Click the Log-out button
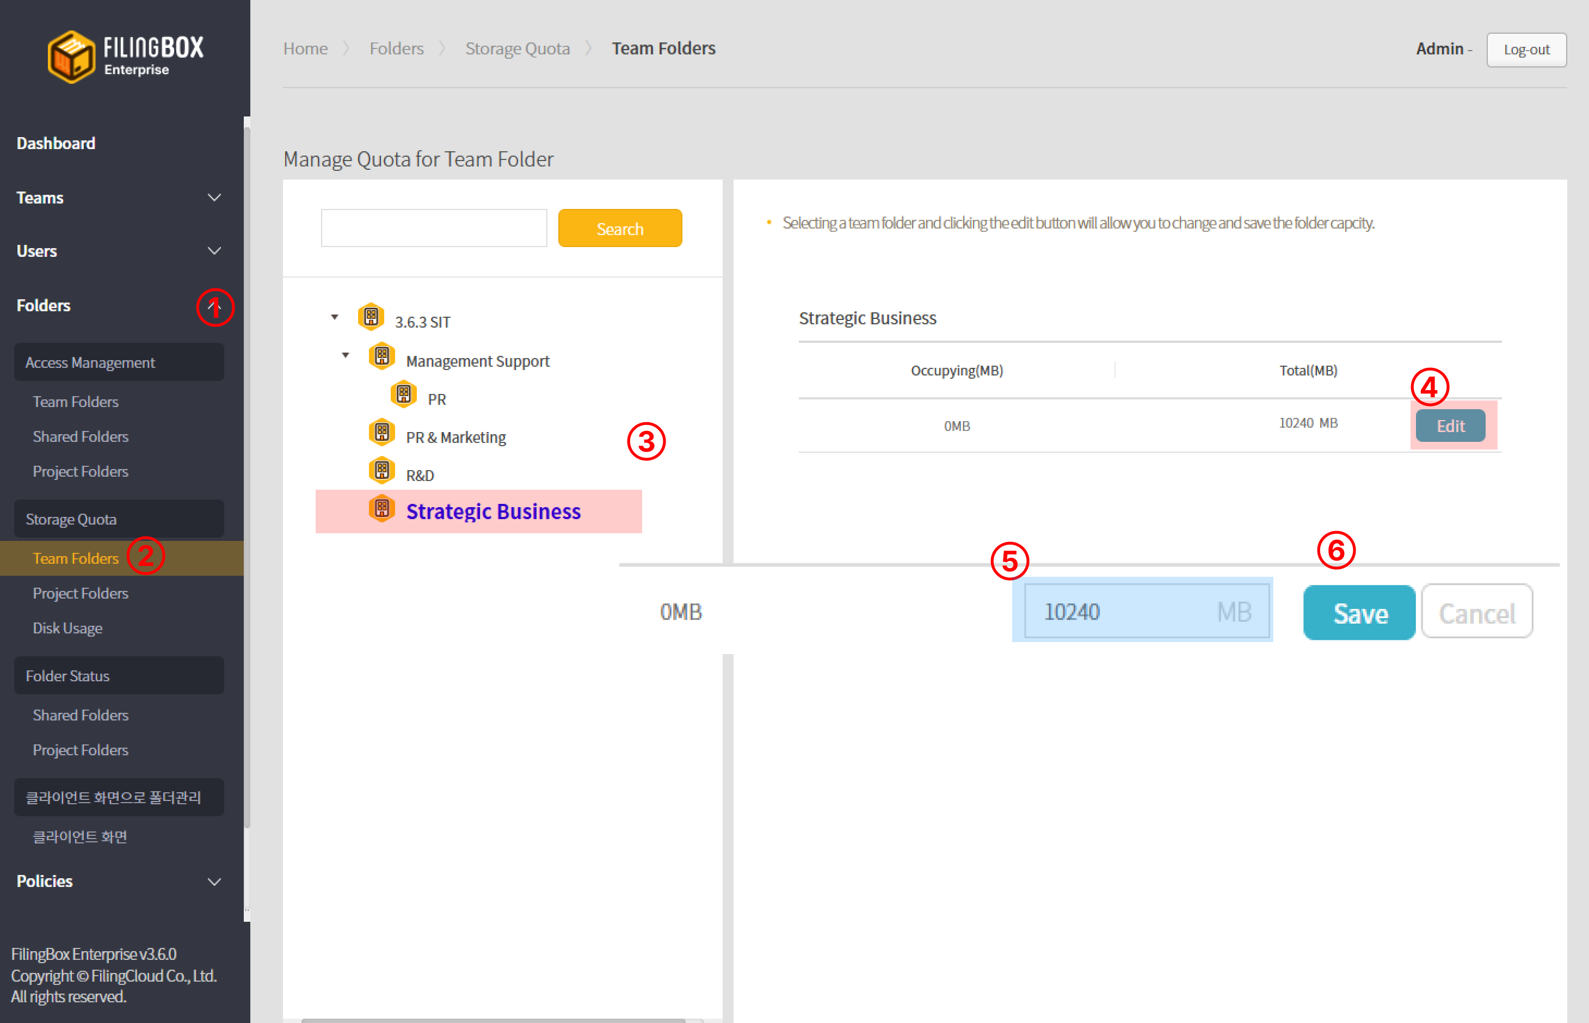The width and height of the screenshot is (1589, 1023). (1526, 50)
